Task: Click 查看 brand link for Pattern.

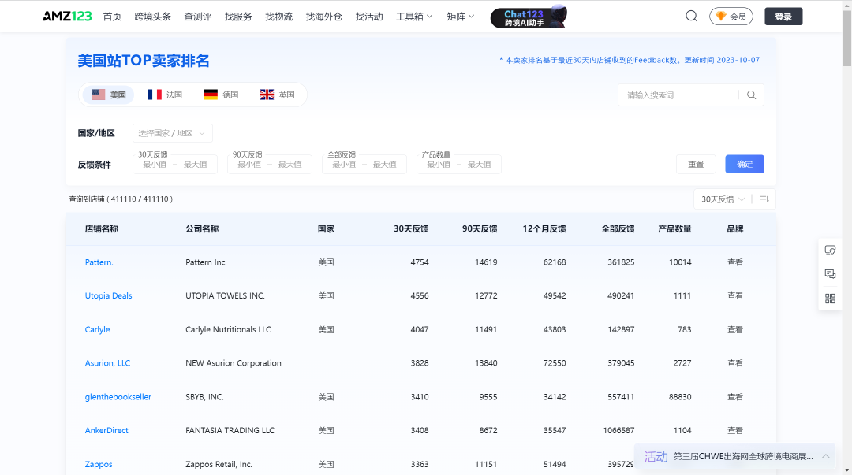Action: 734,262
